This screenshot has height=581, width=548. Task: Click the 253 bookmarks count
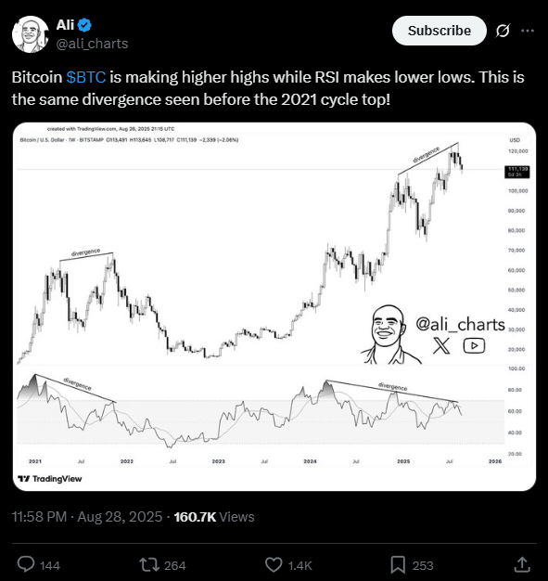click(x=423, y=566)
